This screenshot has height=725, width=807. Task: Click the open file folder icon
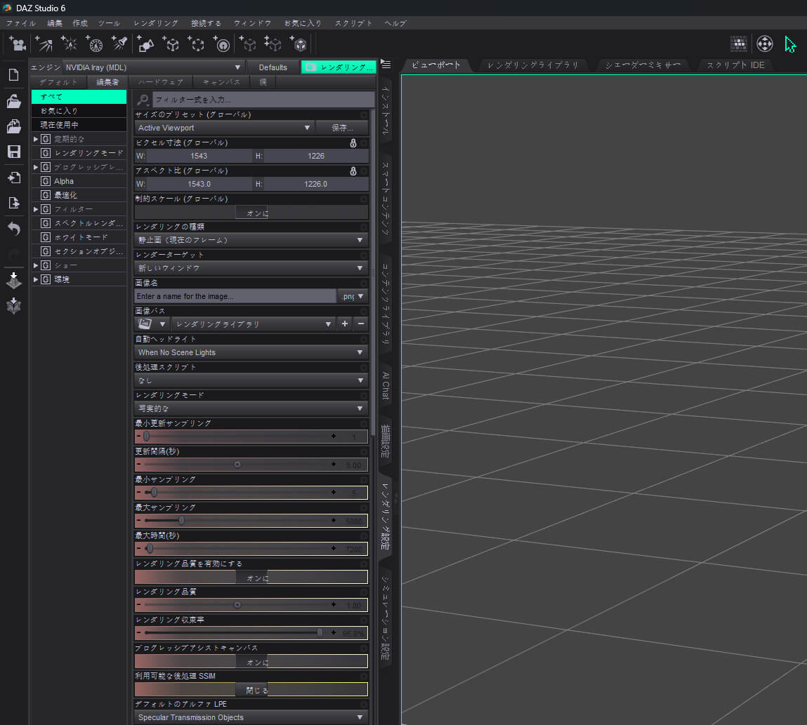[14, 101]
